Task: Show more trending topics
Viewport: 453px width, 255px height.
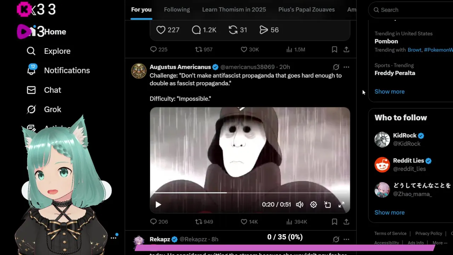Action: pos(390,92)
